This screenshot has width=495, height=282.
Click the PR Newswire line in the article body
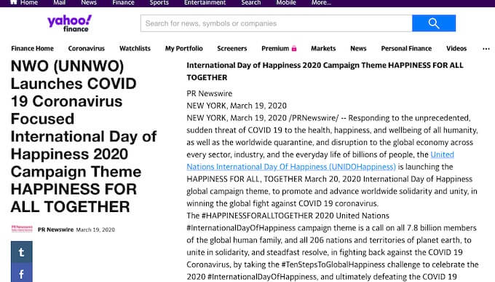pyautogui.click(x=210, y=93)
